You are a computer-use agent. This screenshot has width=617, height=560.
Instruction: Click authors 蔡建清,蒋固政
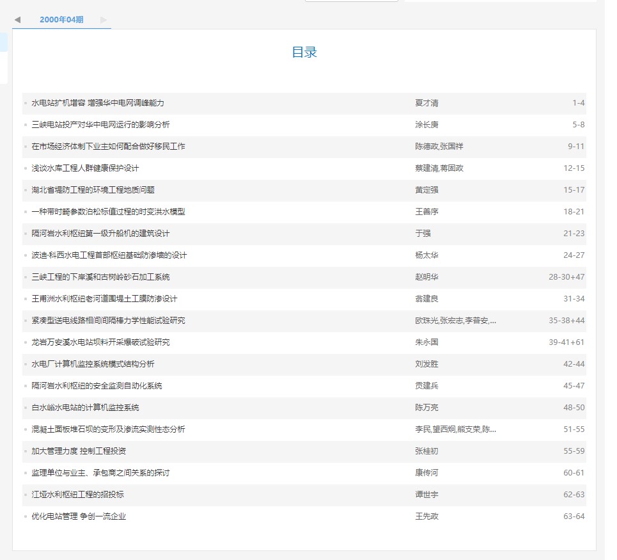coord(439,168)
